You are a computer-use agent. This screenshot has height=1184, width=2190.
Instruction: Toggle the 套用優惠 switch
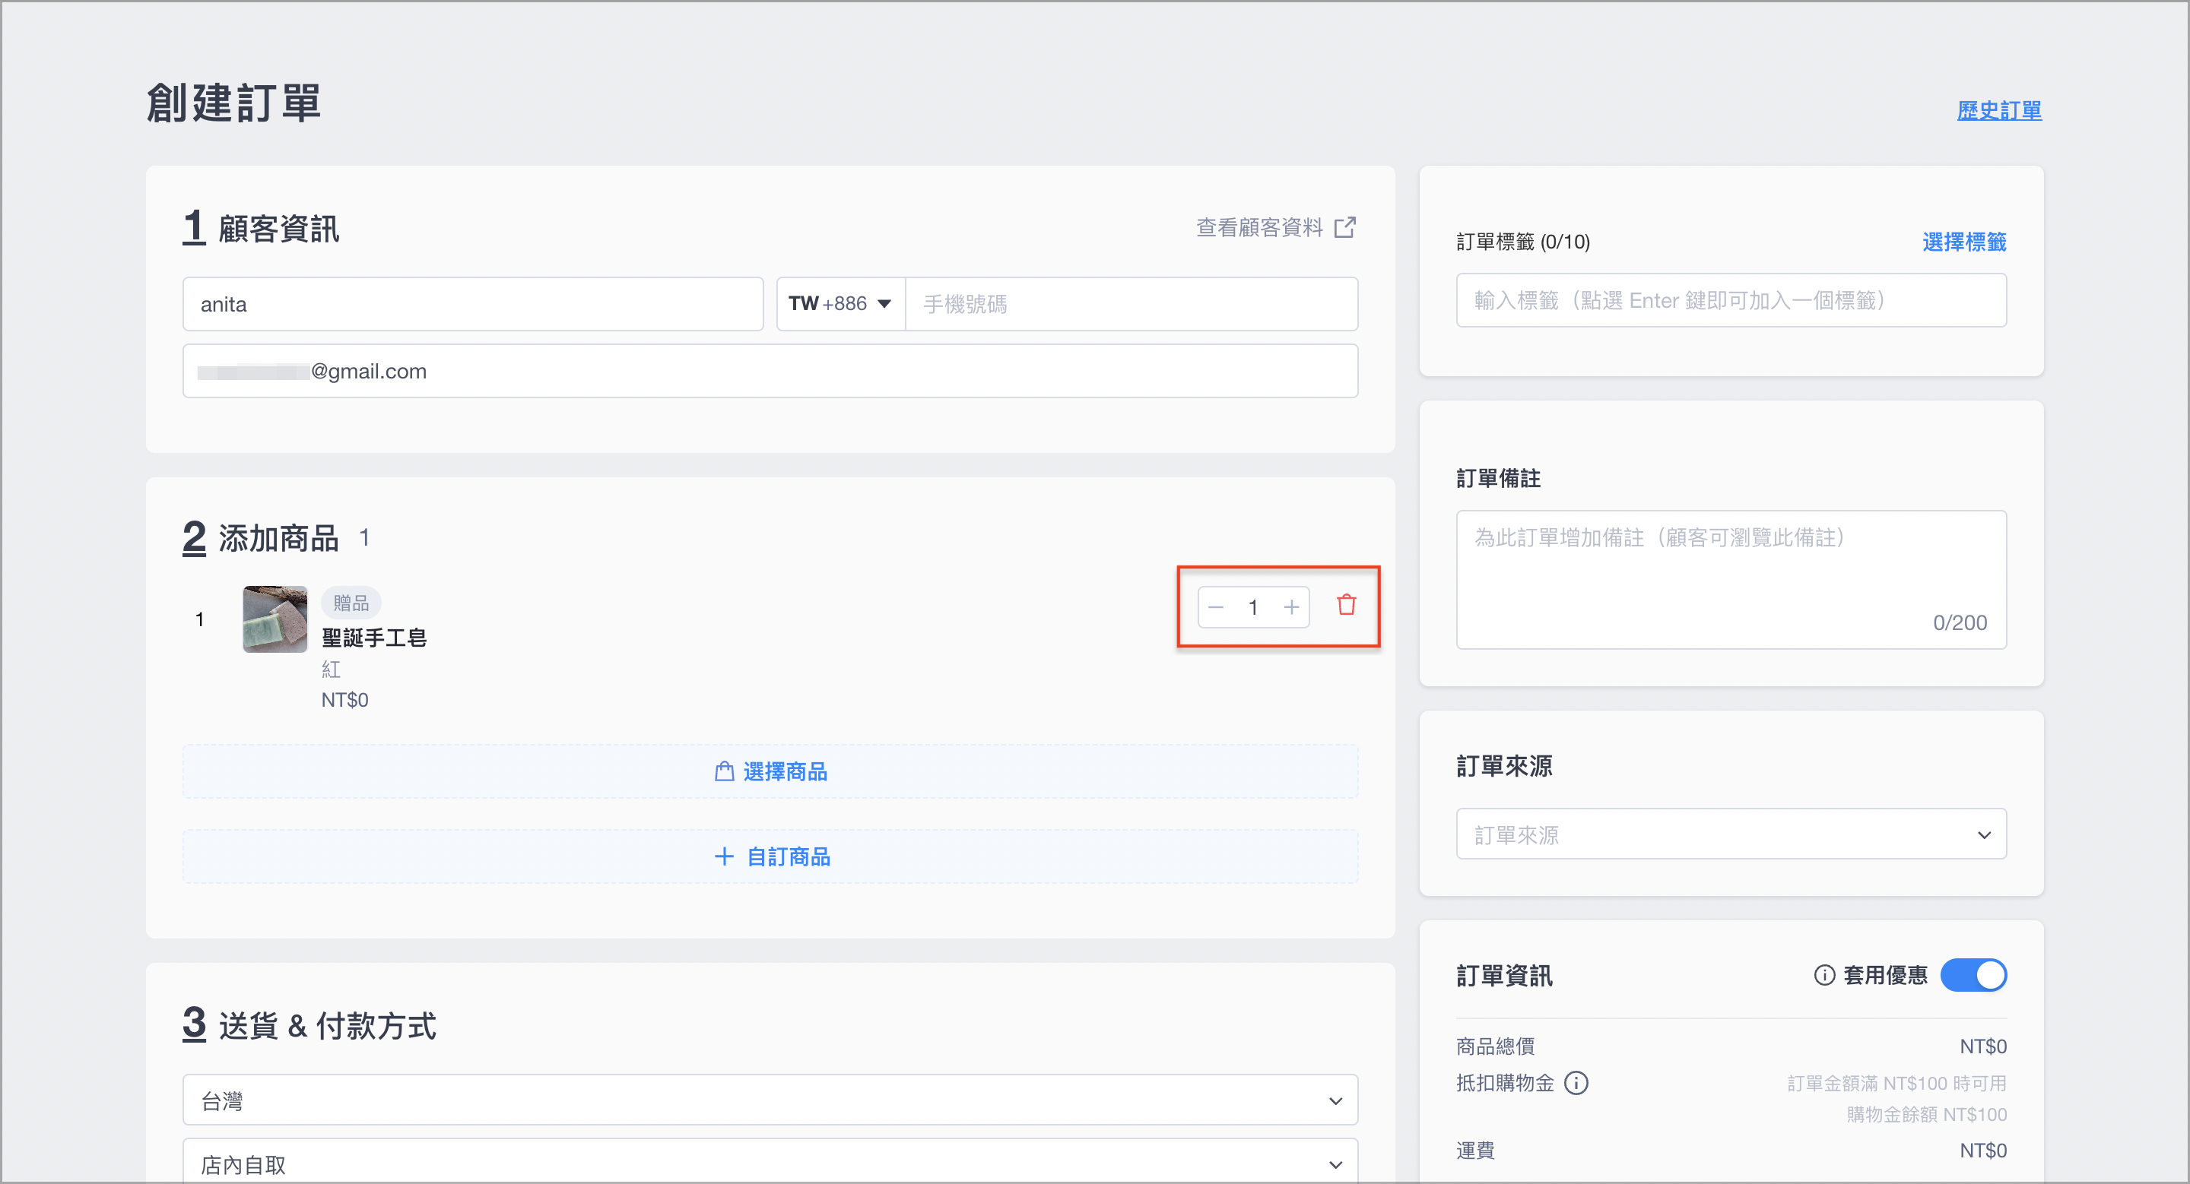coord(1973,975)
